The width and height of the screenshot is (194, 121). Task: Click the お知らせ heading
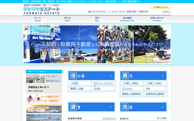(x=124, y=119)
